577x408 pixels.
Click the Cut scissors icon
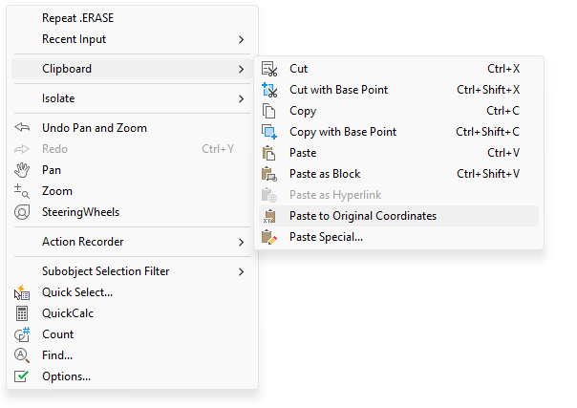[269, 69]
